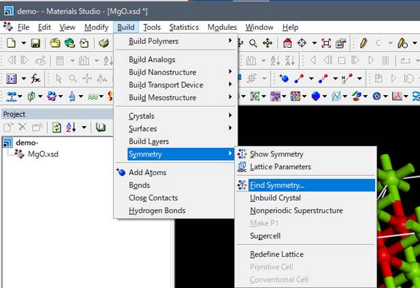Click the red house Reset View icon
The image size is (420, 288).
coord(287,43)
